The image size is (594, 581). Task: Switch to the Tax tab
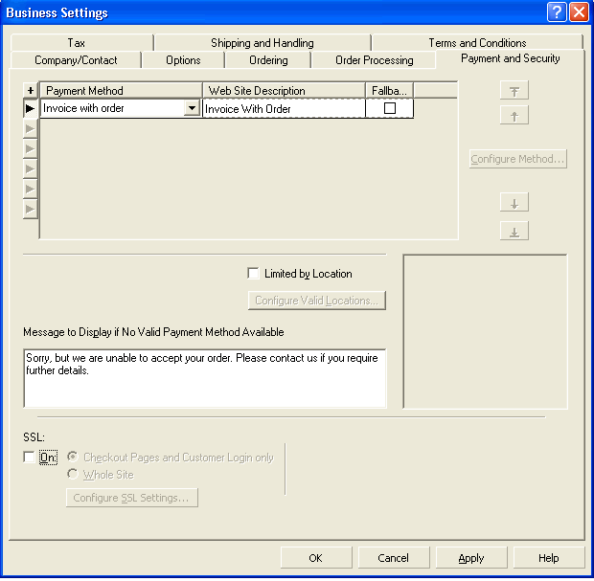[77, 43]
